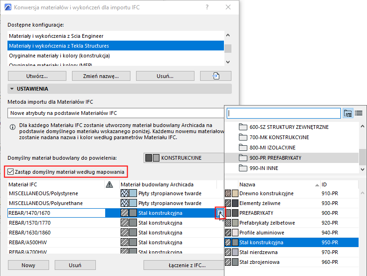Click the gray swatch in the REBAR/1630/1860 row
This screenshot has height=276, width=367.
(133, 233)
